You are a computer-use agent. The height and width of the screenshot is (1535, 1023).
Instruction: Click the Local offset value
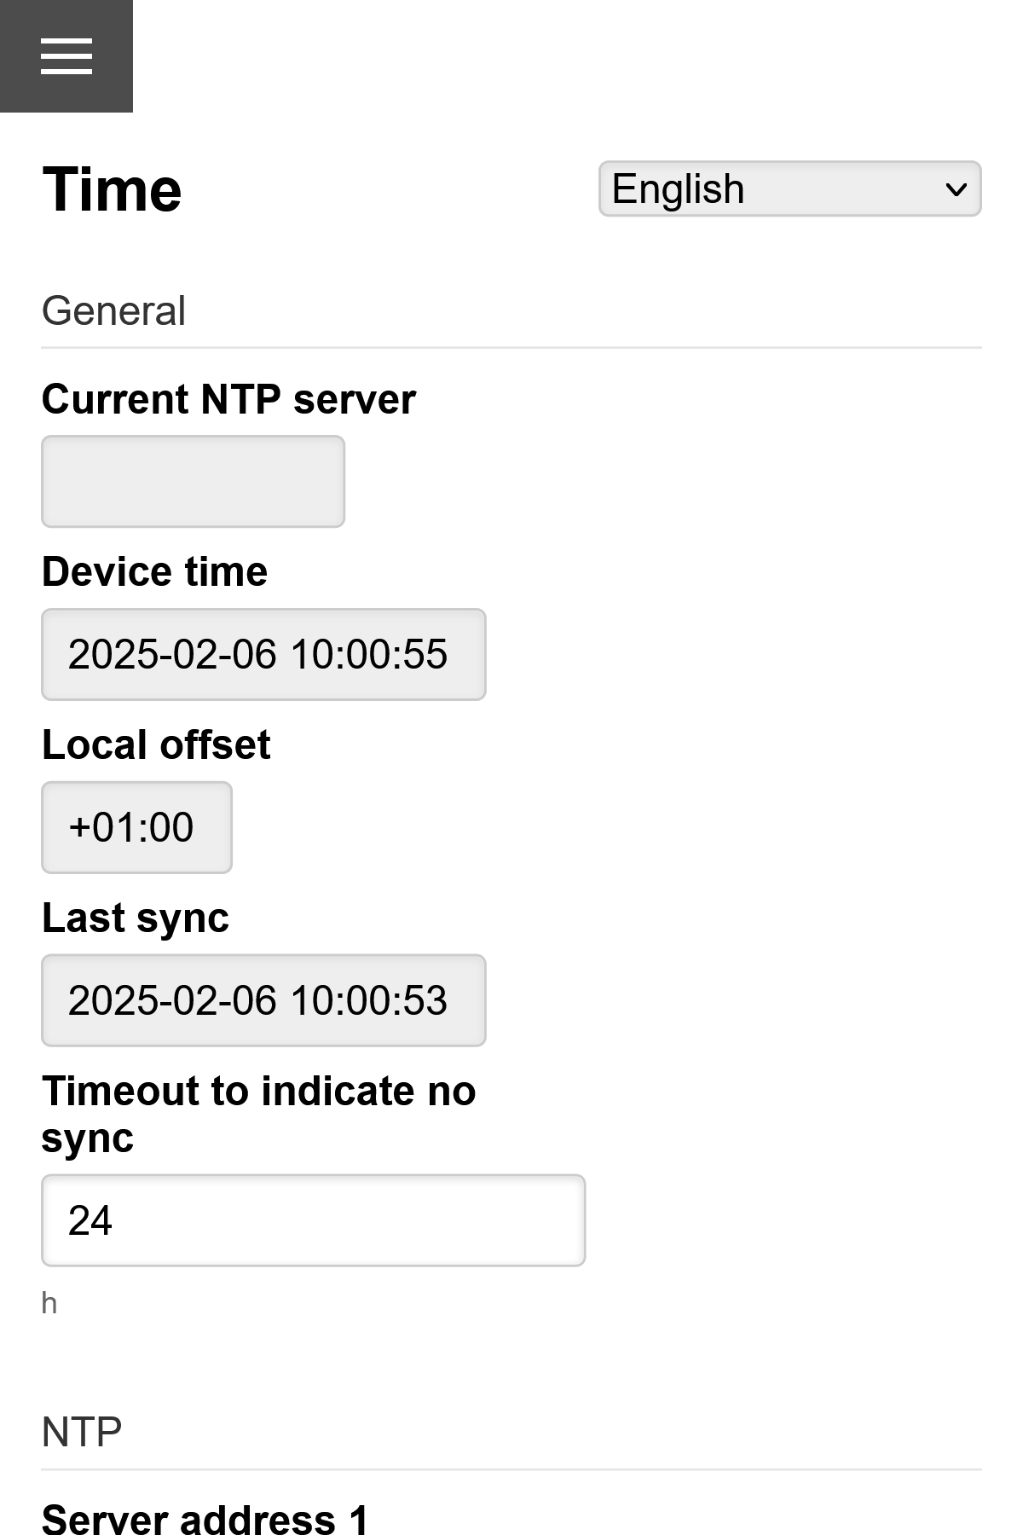[x=135, y=826]
